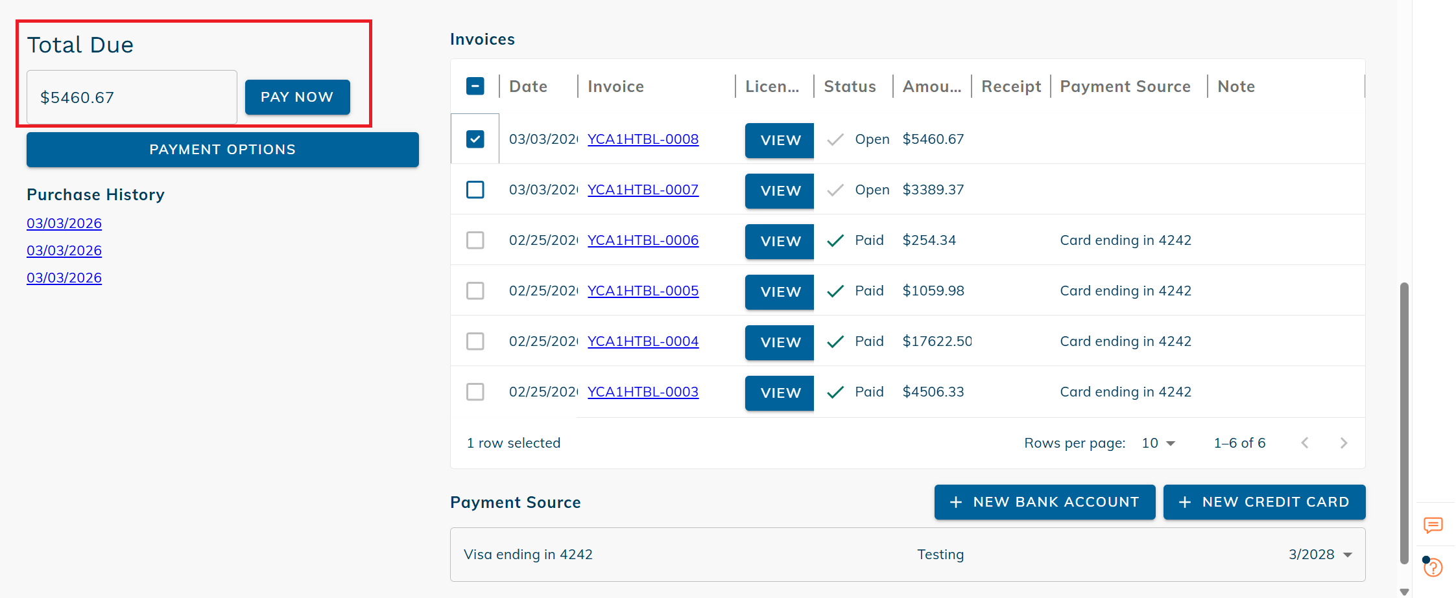This screenshot has height=598, width=1456.
Task: Click the page vertical scrollbar
Action: [1404, 421]
